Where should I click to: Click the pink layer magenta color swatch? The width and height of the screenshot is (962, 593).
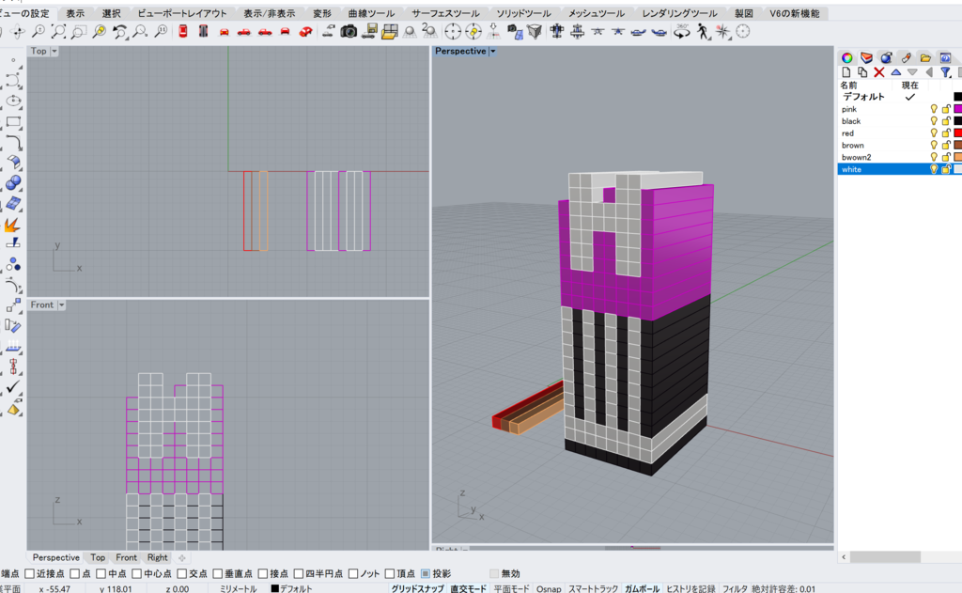[x=957, y=109]
